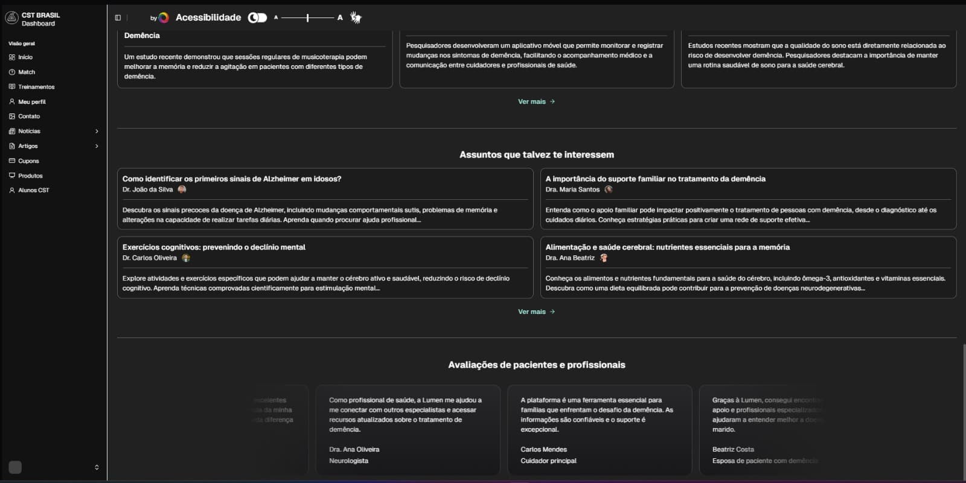Adjust the font size slider
Image resolution: width=966 pixels, height=483 pixels.
[x=307, y=18]
